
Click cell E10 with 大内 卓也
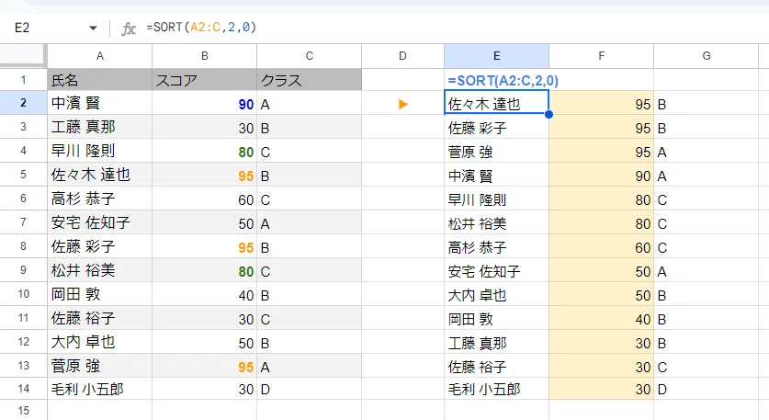496,294
